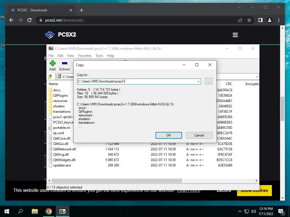Image resolution: width=290 pixels, height=217 pixels.
Task: Show hidden system tray icons
Action: point(240,211)
